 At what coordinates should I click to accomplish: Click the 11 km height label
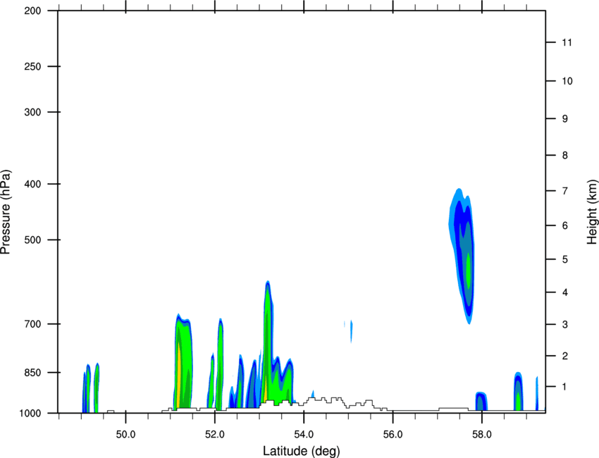click(567, 42)
